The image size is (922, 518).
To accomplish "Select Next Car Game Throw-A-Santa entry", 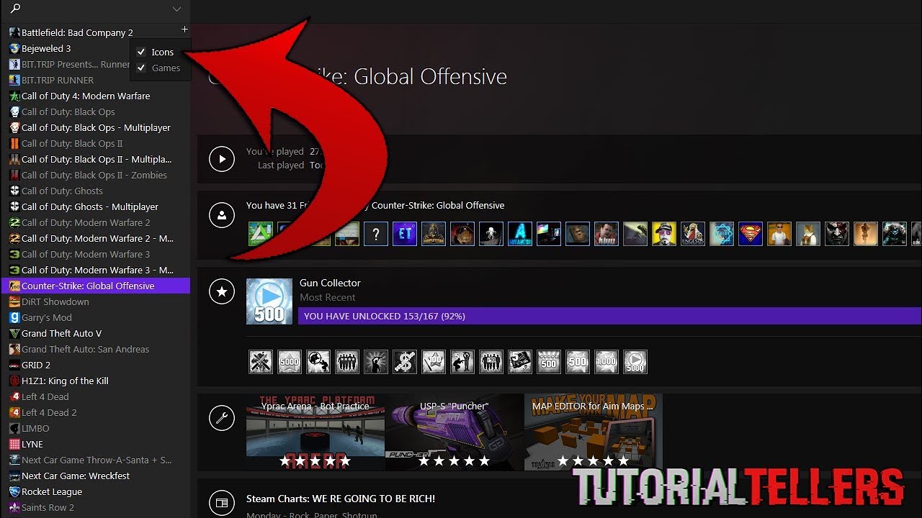I will click(95, 460).
